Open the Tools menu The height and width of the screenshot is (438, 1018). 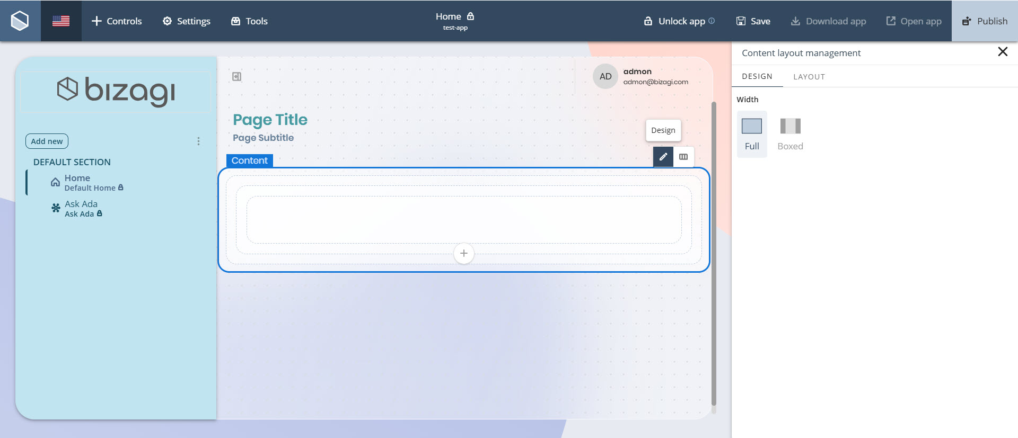tap(249, 21)
